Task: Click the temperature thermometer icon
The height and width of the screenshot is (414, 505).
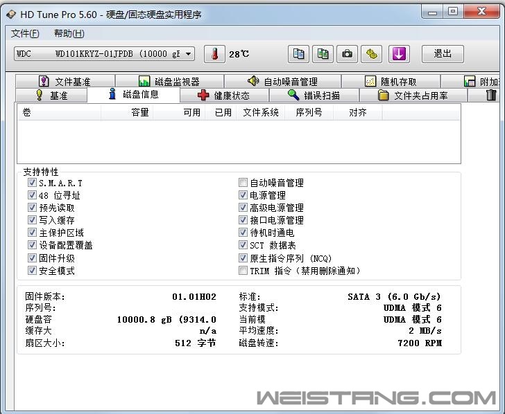Action: 214,54
